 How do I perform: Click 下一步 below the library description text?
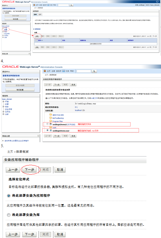30,234
